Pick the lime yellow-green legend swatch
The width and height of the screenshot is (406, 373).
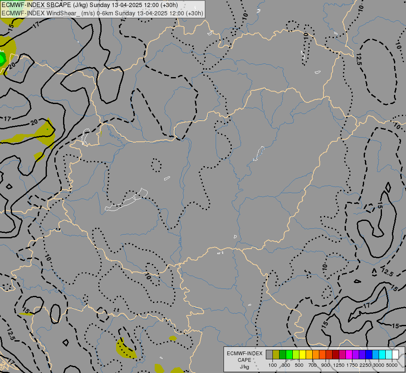tap(296, 354)
